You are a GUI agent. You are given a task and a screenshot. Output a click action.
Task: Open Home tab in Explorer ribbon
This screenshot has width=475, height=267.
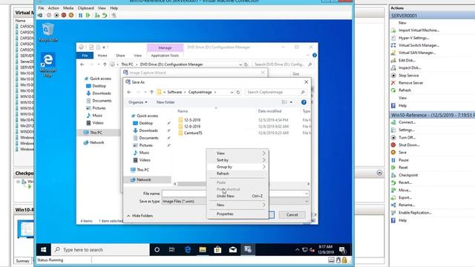point(102,56)
